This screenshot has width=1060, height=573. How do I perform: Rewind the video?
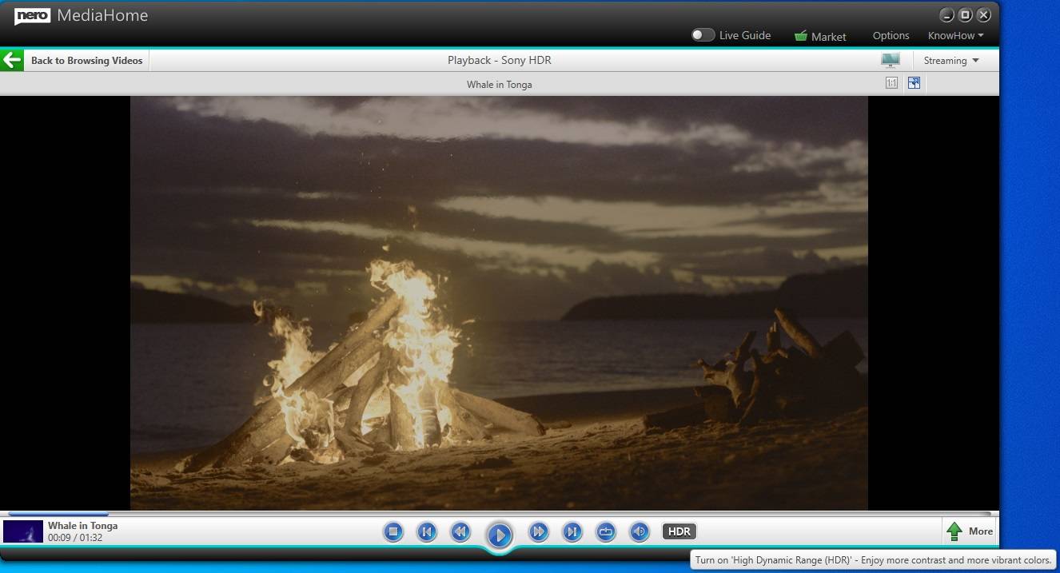(x=460, y=531)
